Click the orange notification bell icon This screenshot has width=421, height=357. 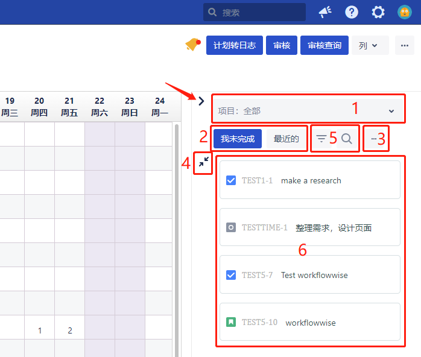coord(192,45)
